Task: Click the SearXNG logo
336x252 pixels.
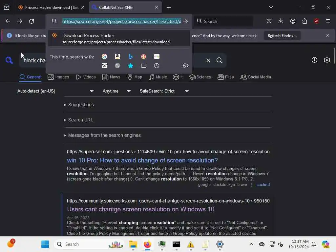Action: pyautogui.click(x=9, y=60)
